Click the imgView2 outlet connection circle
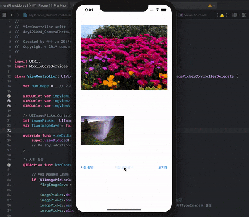249x217 pixels. point(9,101)
